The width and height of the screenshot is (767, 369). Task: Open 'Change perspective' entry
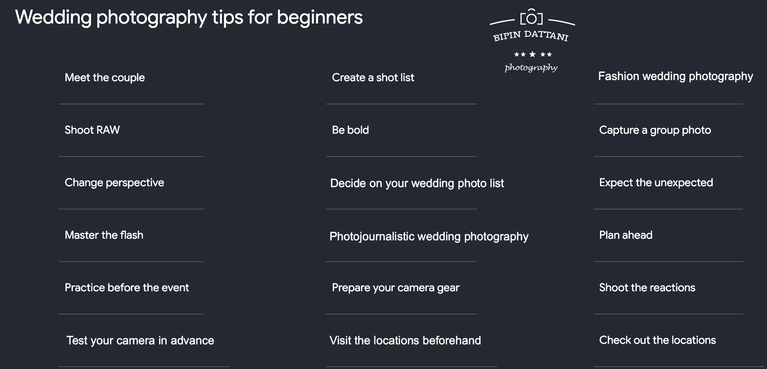pyautogui.click(x=114, y=183)
